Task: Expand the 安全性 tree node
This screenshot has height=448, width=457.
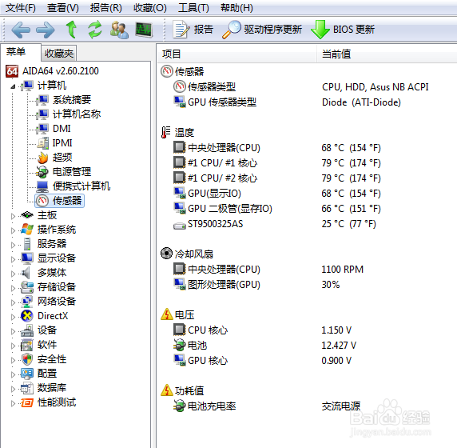Action: pyautogui.click(x=13, y=360)
